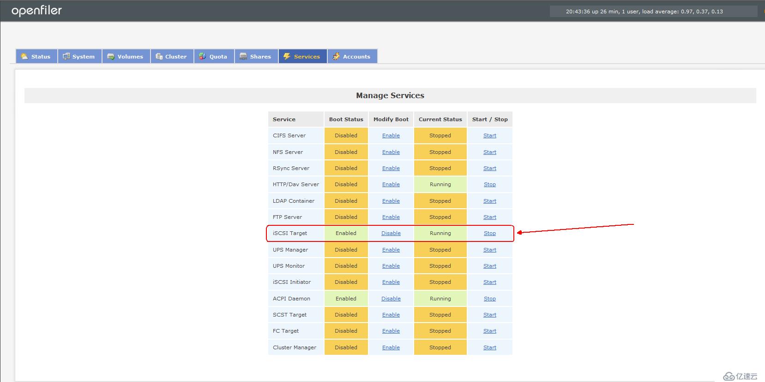Open the Status tab
This screenshot has height=382, width=765.
(36, 56)
